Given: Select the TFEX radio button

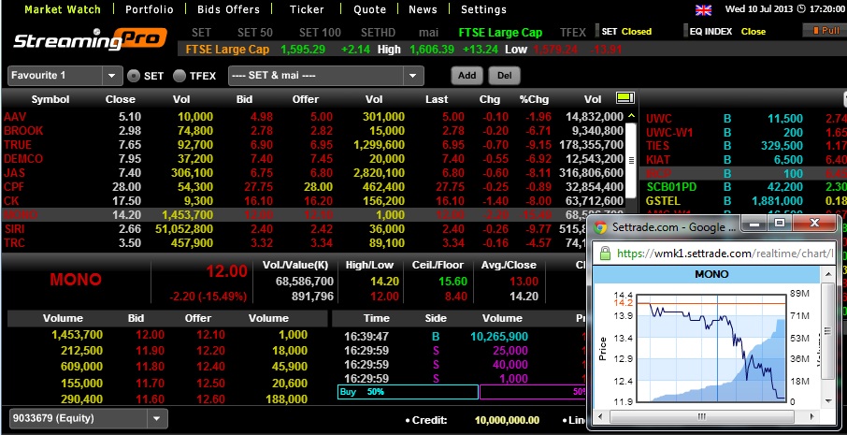Looking at the screenshot, I should coord(179,76).
